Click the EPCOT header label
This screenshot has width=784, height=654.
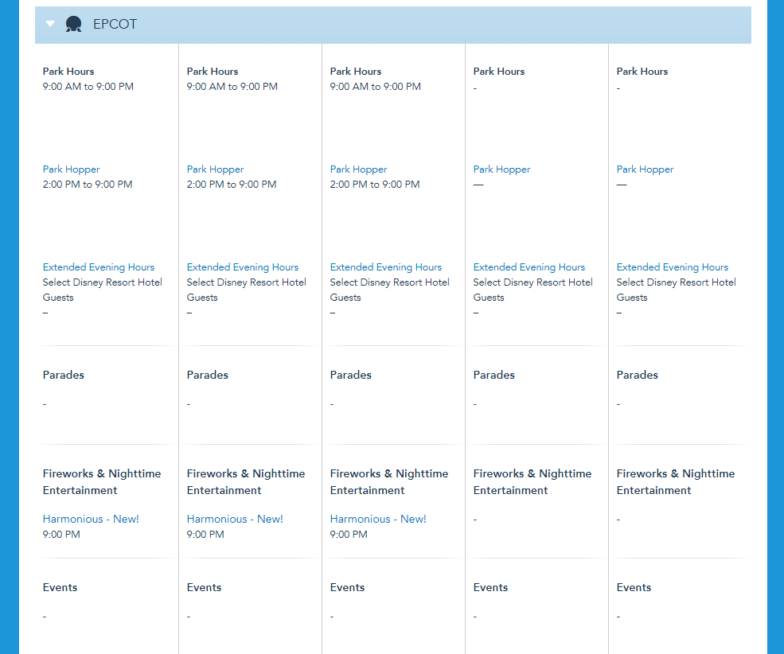[x=115, y=24]
